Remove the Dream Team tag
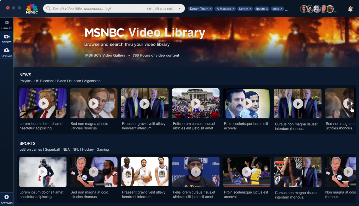359x206 pixels. pos(210,9)
